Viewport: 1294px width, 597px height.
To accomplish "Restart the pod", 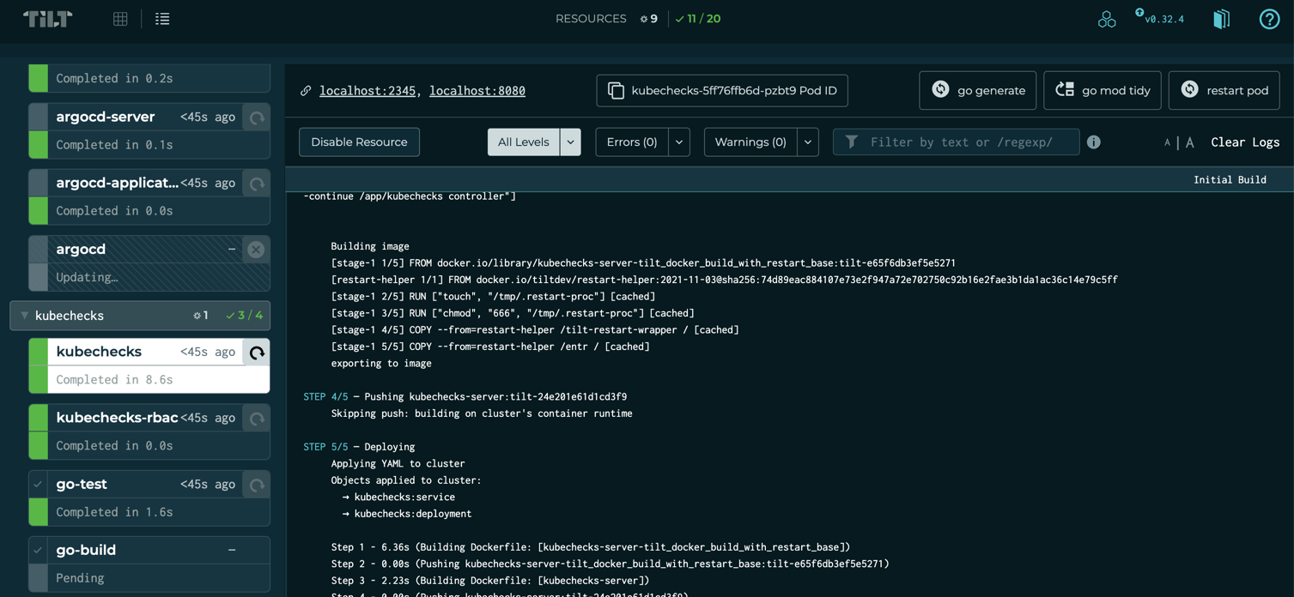I will [x=1224, y=90].
